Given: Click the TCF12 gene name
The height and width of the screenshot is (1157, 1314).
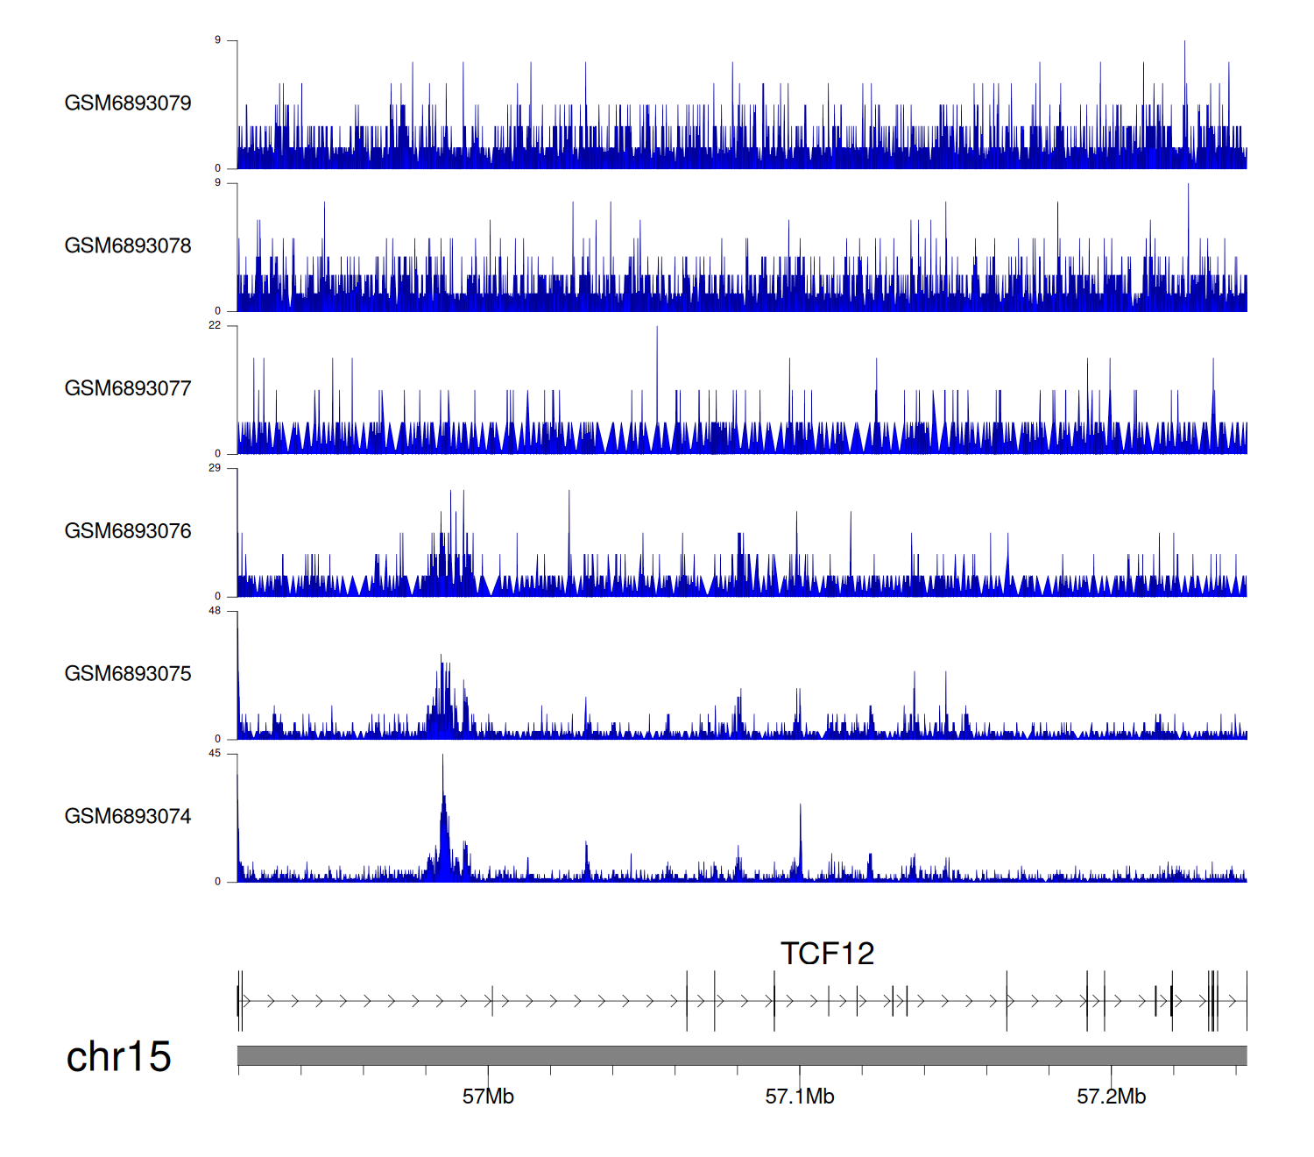Looking at the screenshot, I should tap(827, 954).
